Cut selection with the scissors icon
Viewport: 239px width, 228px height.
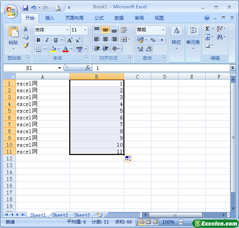(26, 29)
